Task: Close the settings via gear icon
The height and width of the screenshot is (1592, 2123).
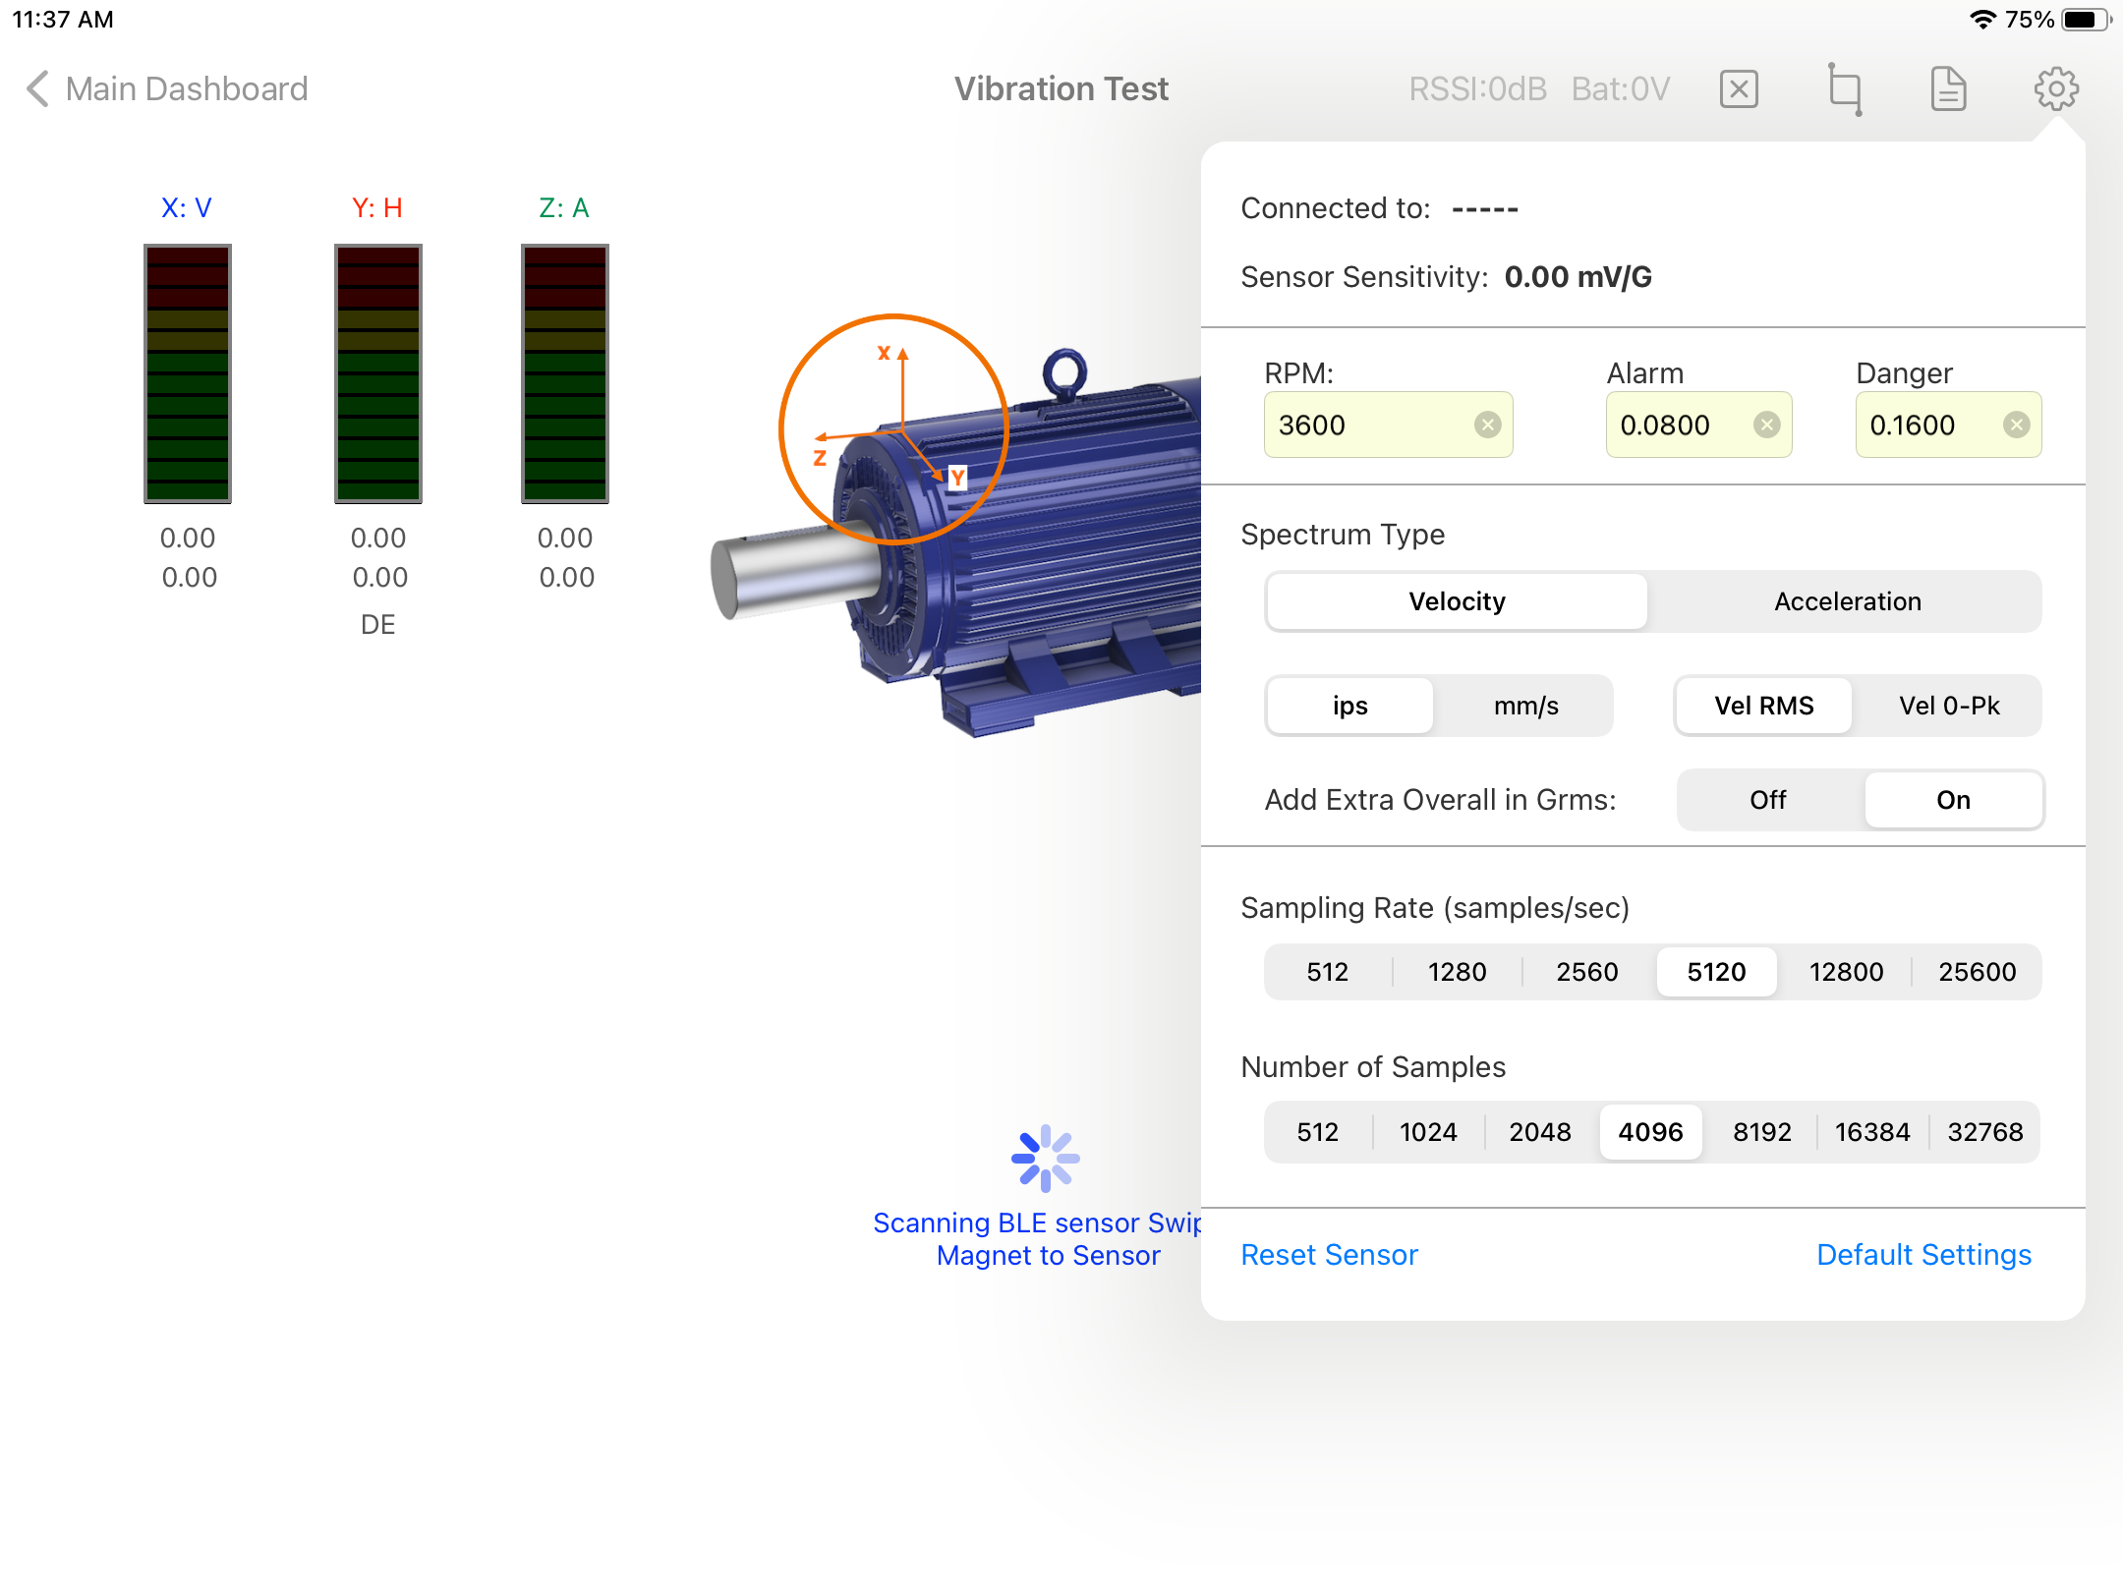Action: point(2056,89)
